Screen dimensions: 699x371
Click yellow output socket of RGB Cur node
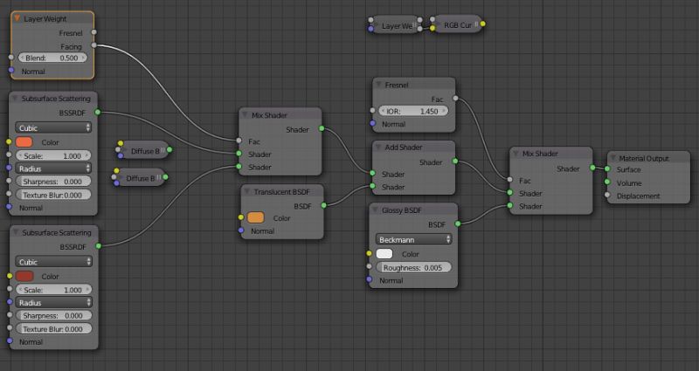click(483, 24)
